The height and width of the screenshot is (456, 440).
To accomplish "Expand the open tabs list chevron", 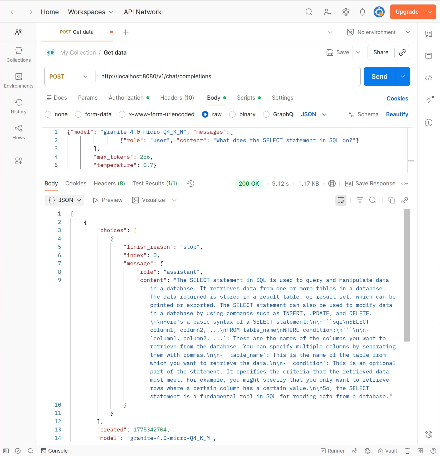I will pos(330,32).
